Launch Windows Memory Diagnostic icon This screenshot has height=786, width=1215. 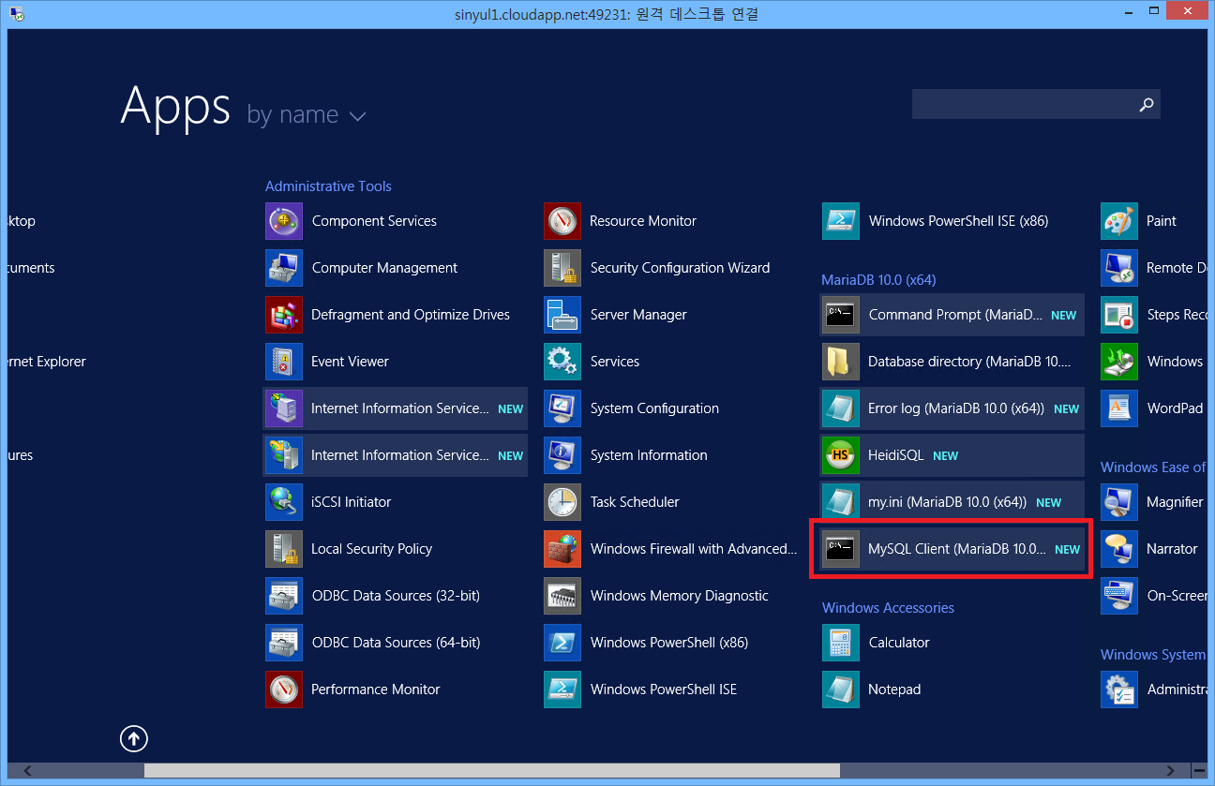[x=562, y=596]
